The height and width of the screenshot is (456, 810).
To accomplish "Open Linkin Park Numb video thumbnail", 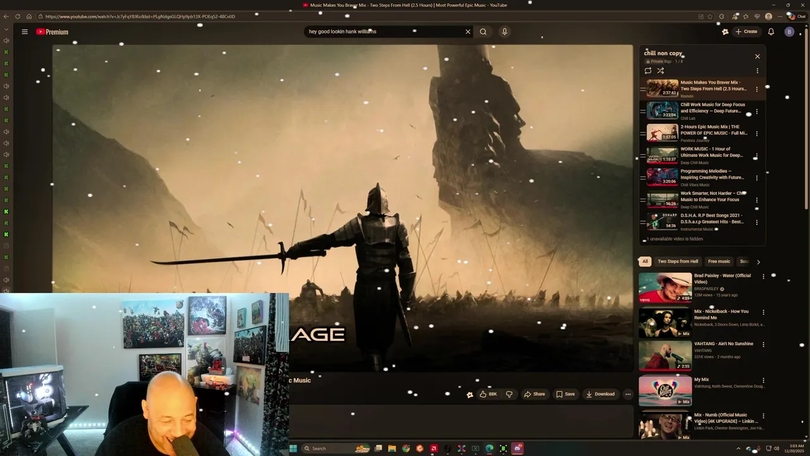I will (x=665, y=426).
